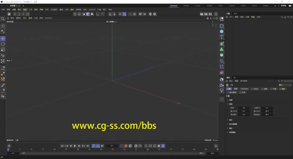The width and height of the screenshot is (293, 159).
Task: Play the timeline animation forward
Action: tap(75, 146)
